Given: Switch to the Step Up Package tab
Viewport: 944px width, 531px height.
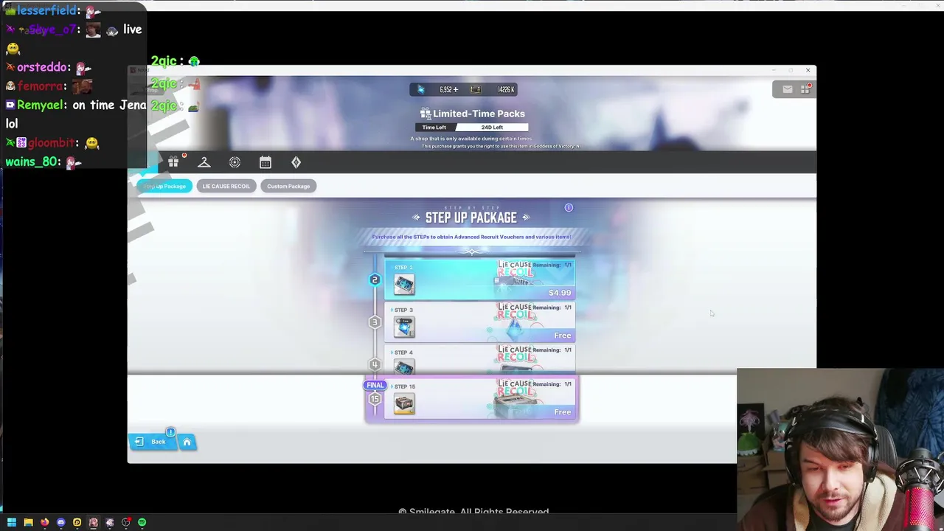Looking at the screenshot, I should point(164,187).
